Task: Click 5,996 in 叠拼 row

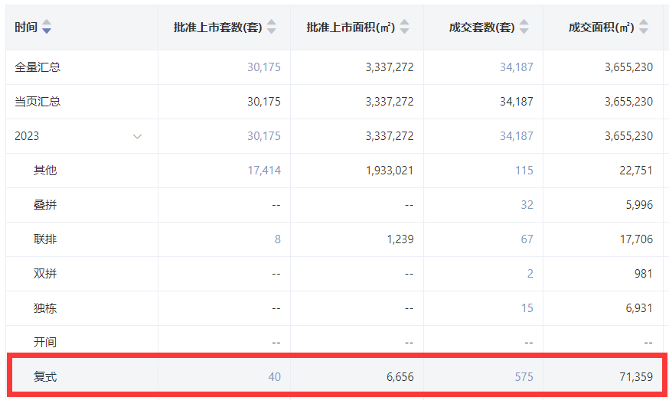Action: coord(639,205)
